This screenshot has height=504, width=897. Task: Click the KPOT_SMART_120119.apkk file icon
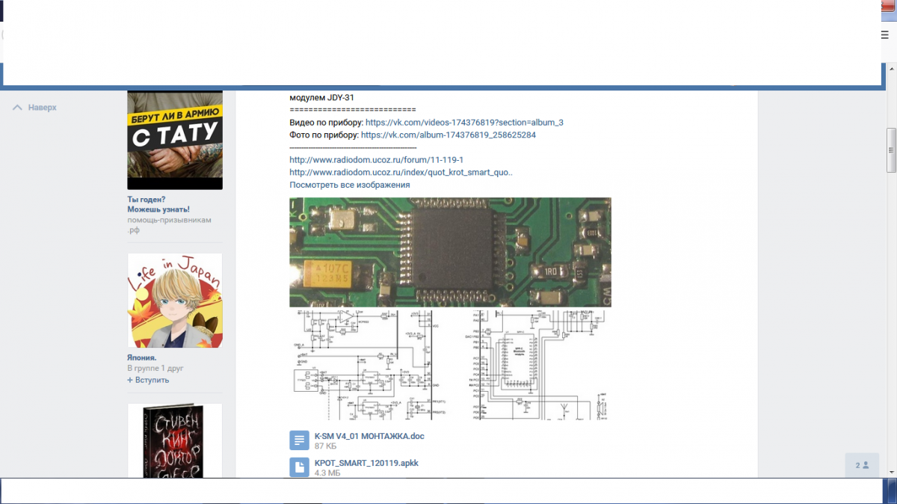pos(299,467)
